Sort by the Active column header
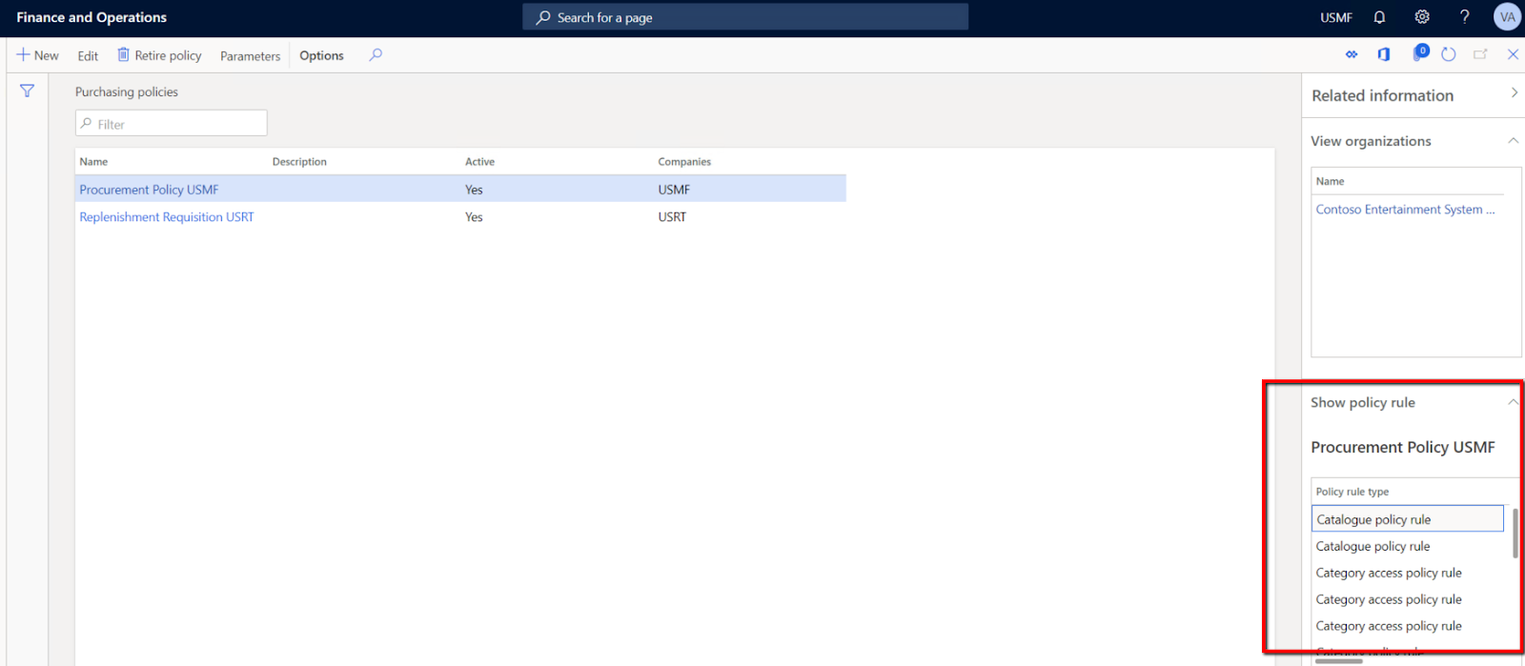The image size is (1525, 666). pos(479,162)
